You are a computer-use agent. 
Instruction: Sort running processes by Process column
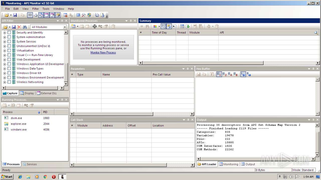(x=22, y=112)
